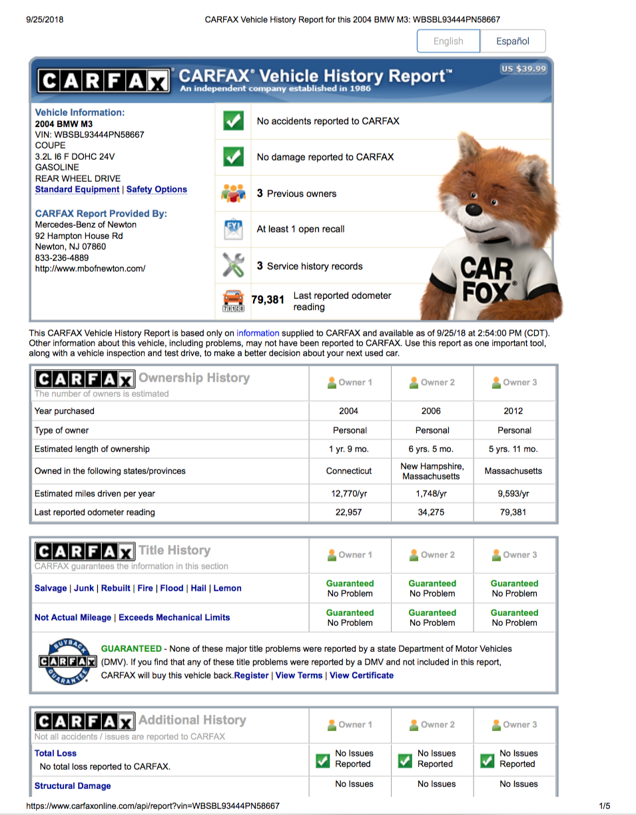
Task: Click Owner 2 ownership length 6 yrs. 5 mo.
Action: tap(432, 449)
